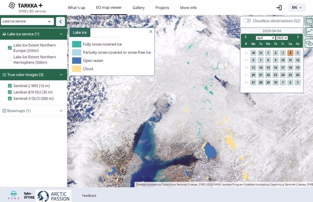This screenshot has width=313, height=202.
Task: Uncheck Lake Ice Extent Northern Europe (250m)
Action: click(9, 48)
